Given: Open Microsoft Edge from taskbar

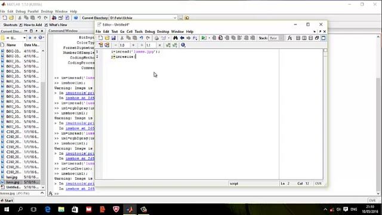Looking at the screenshot, I should [x=48, y=210].
